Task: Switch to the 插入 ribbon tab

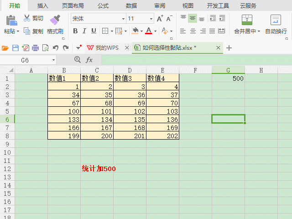Action: coord(42,5)
